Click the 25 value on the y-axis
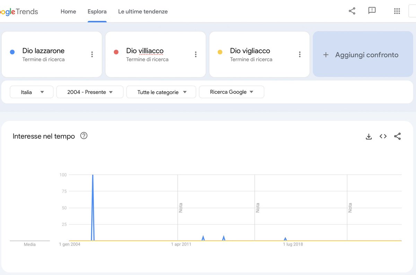 coord(64,224)
